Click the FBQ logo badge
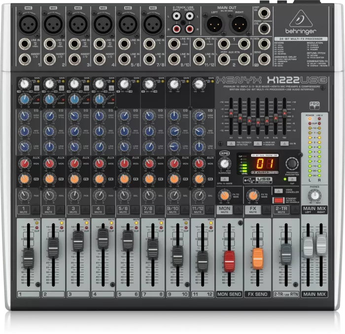Image resolution: width=345 pixels, height=334 pixels. [x=314, y=105]
